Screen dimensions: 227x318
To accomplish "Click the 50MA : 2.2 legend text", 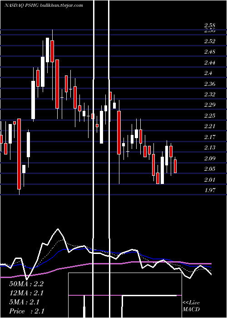I will 26,284.
